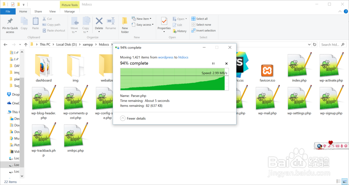Click Paste shortcut in ribbon
Viewport: 349px width, 185px height.
point(54,31)
